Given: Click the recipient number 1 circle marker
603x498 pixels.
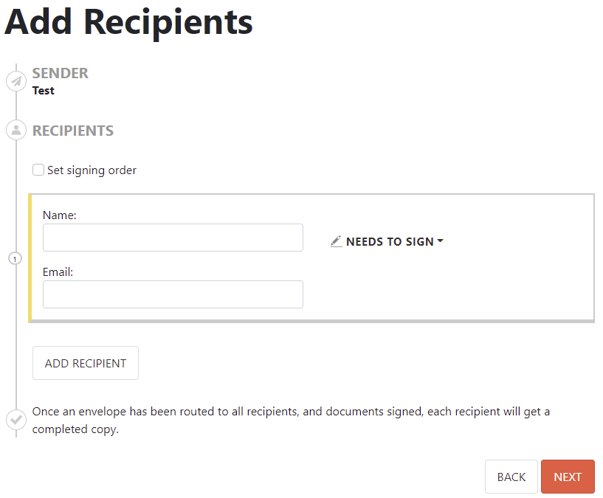Looking at the screenshot, I should (15, 259).
